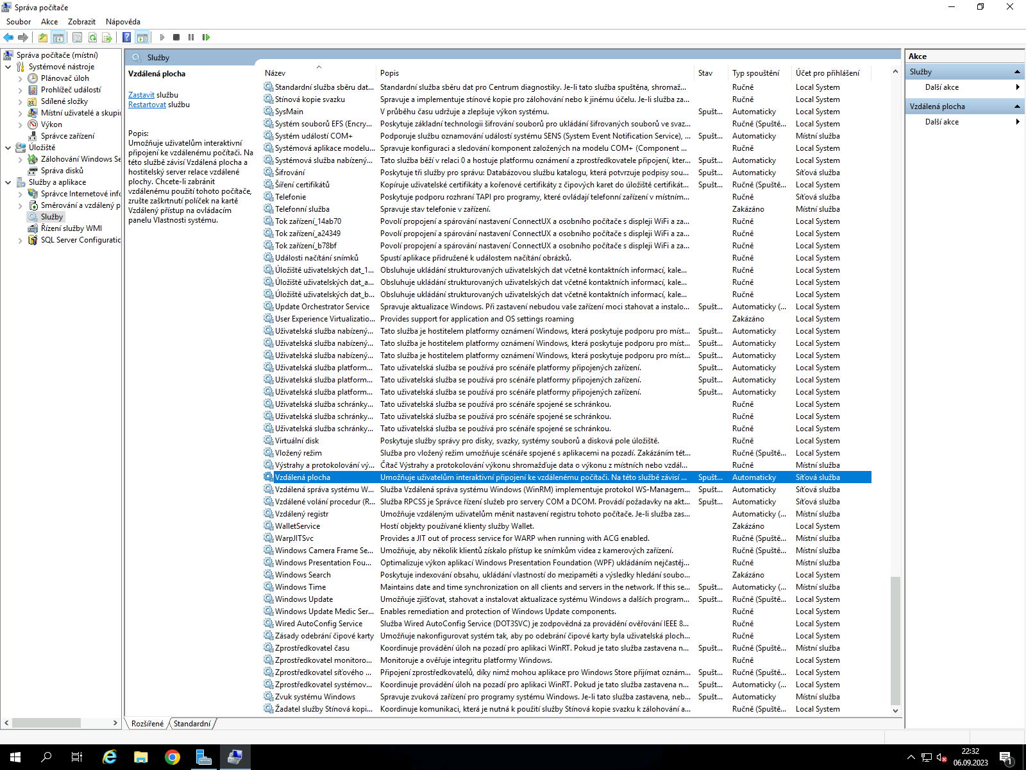This screenshot has width=1026, height=770.
Task: Click the Stop Service toolbar button
Action: pyautogui.click(x=176, y=37)
